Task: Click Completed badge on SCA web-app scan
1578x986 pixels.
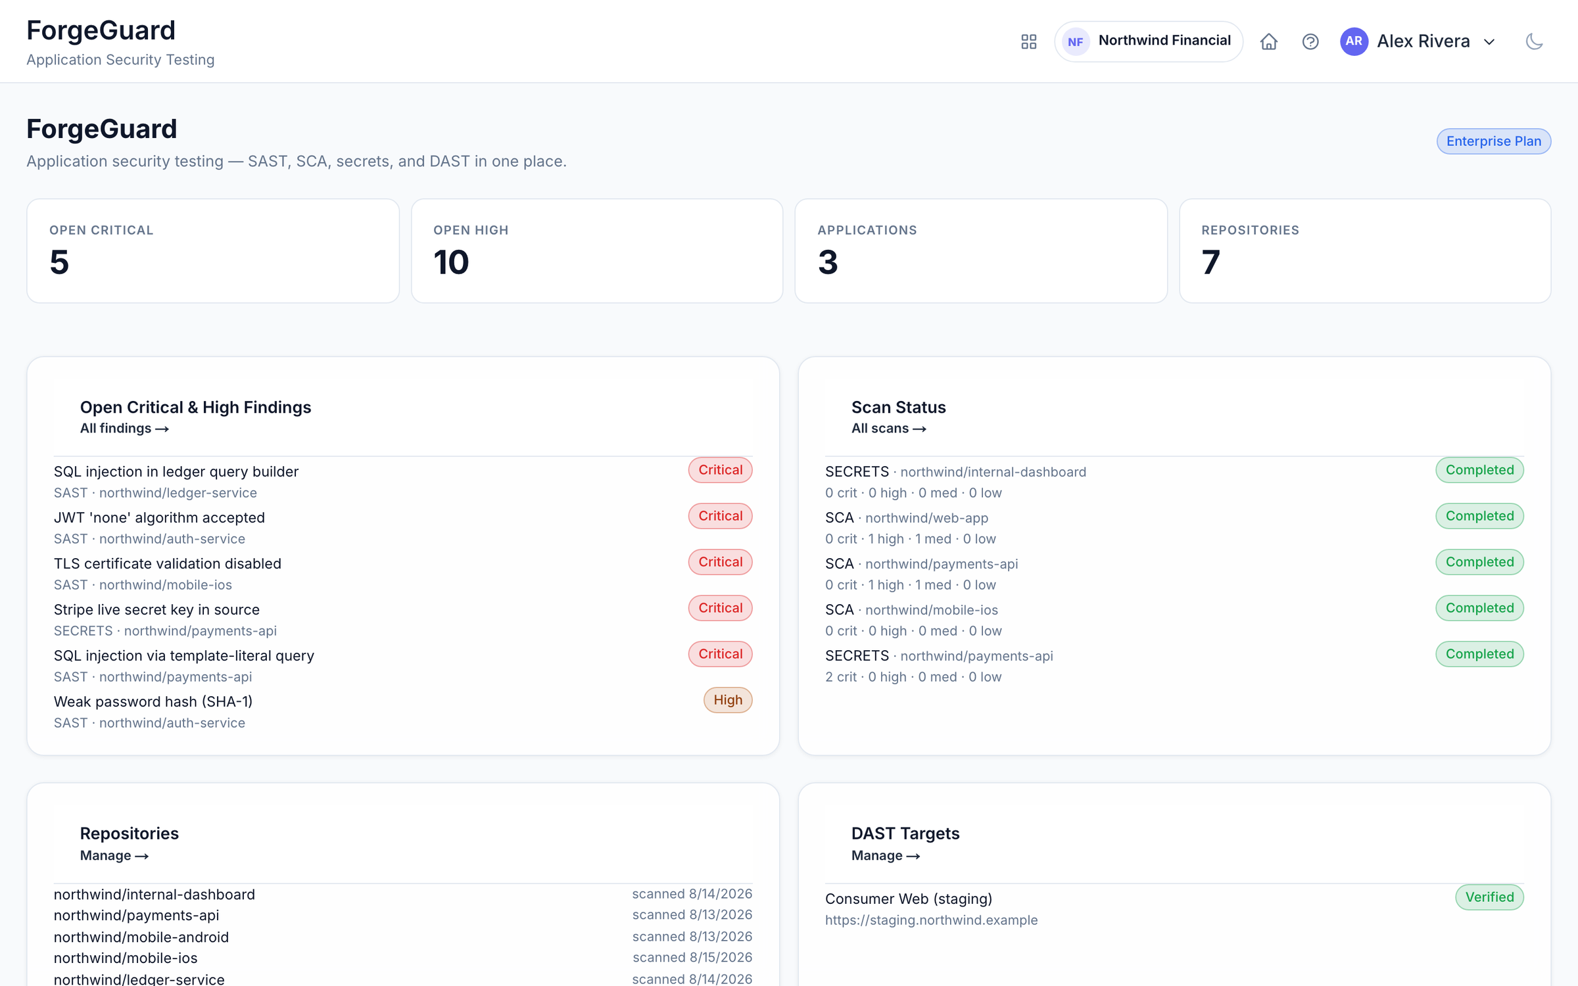Action: click(x=1479, y=516)
